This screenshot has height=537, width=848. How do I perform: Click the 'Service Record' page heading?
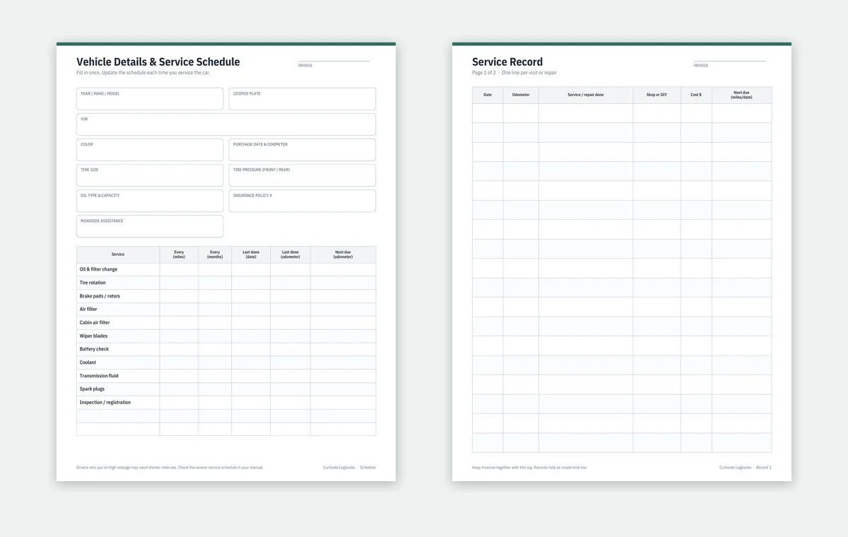click(507, 62)
